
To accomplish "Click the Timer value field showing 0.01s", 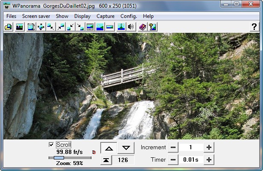I will (x=191, y=160).
